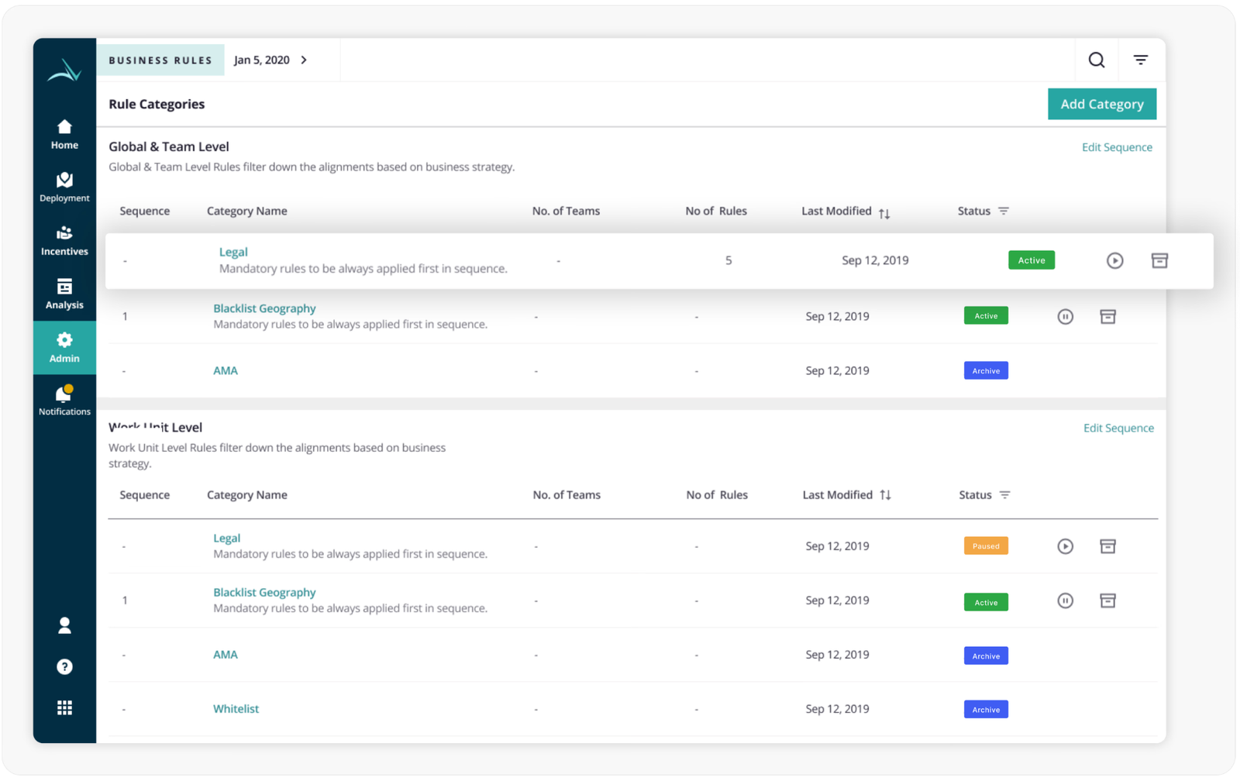Click the Rule Categories heading
This screenshot has height=781, width=1240.
[157, 104]
